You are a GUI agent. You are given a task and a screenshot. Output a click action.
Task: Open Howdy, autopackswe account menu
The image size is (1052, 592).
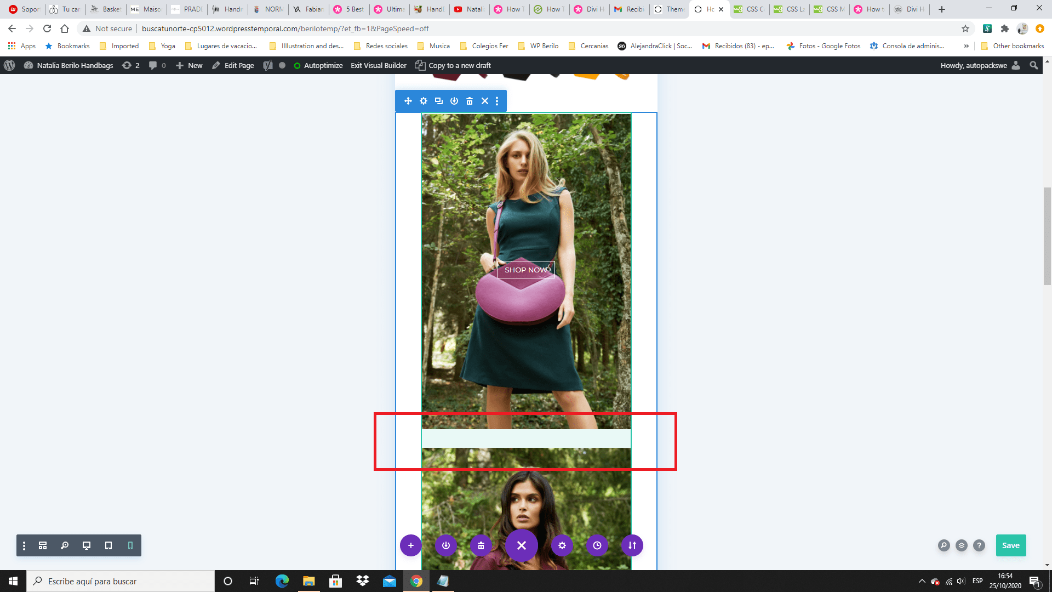click(x=980, y=65)
